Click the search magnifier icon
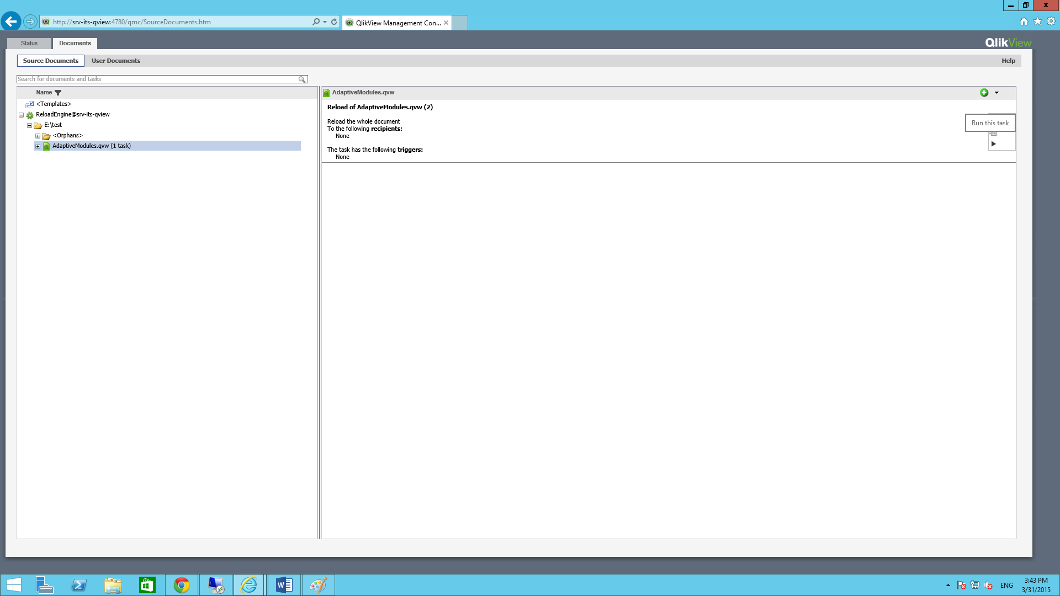 click(302, 79)
